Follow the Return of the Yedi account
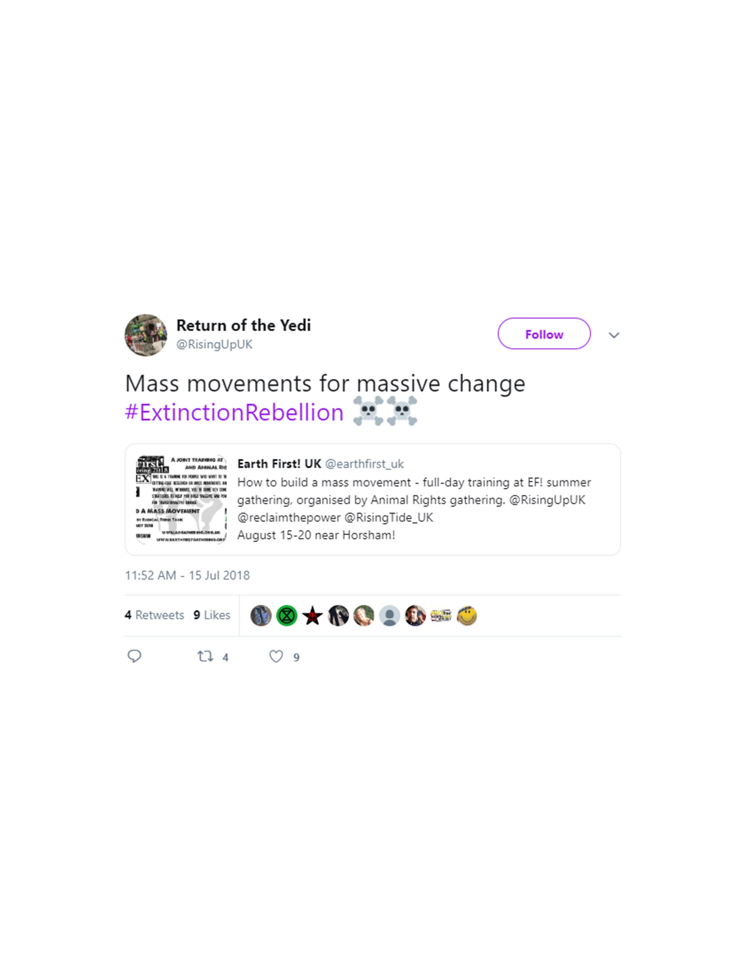 pos(544,334)
